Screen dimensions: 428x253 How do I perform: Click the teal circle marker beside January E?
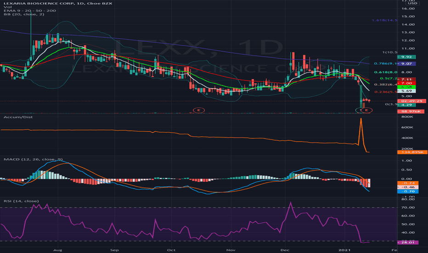[x=359, y=110]
